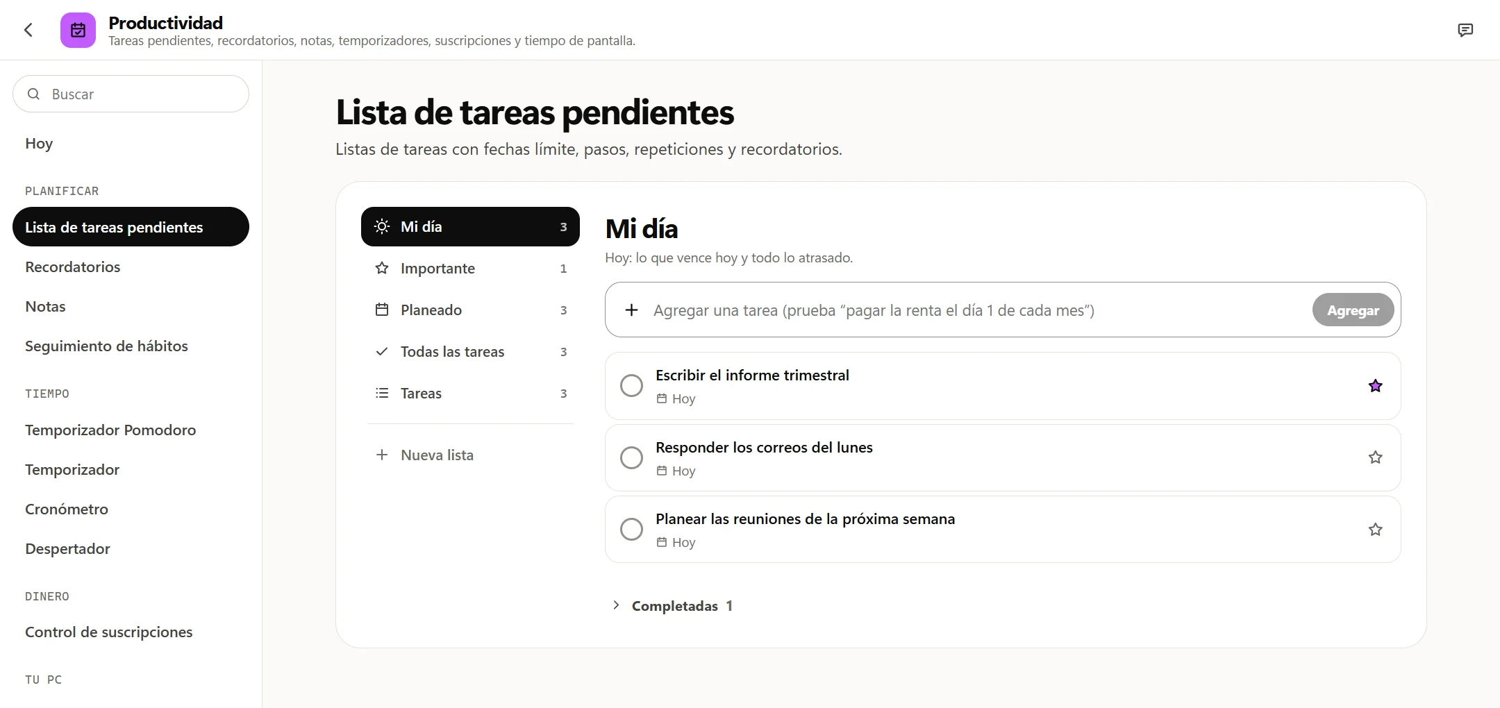
Task: Click Hoy date under Escribir el informe
Action: (676, 398)
